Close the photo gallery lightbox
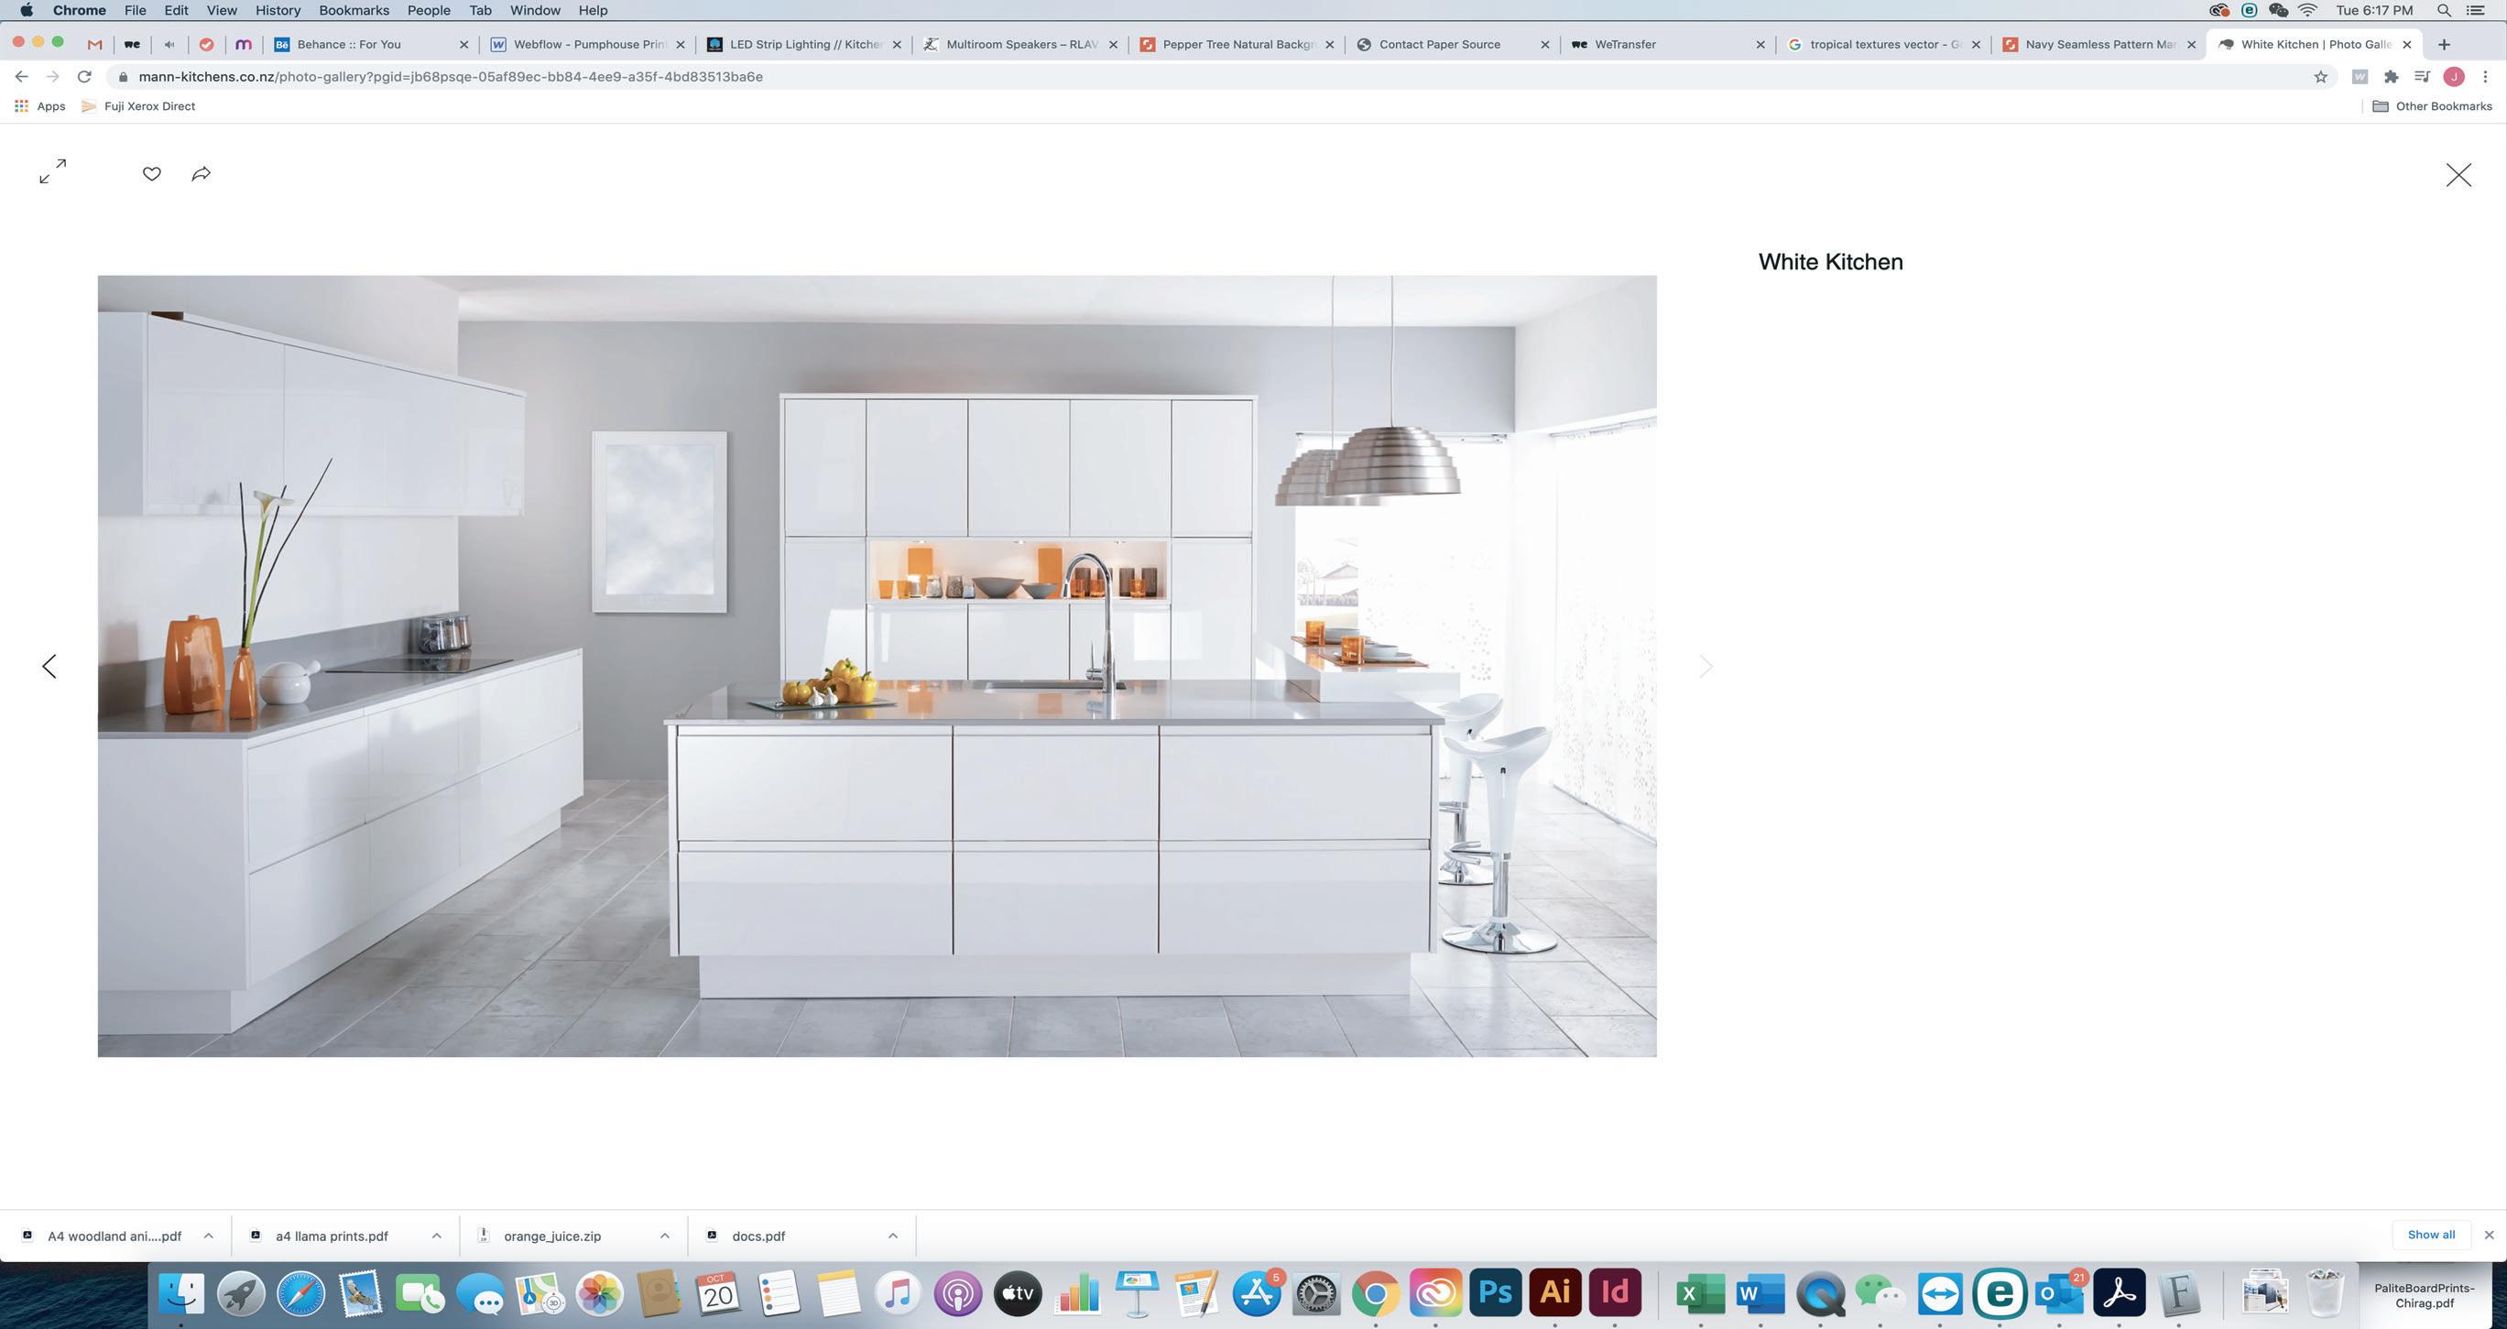This screenshot has height=1329, width=2507. 2458,175
